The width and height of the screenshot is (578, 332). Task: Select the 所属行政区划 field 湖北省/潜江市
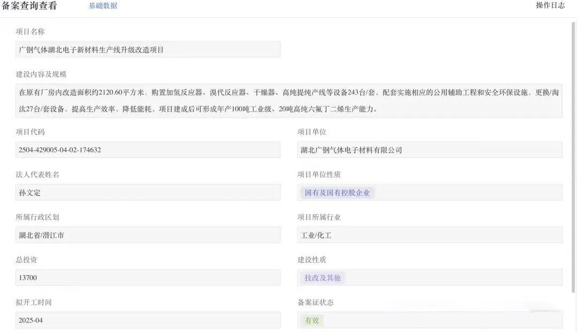[x=148, y=235]
